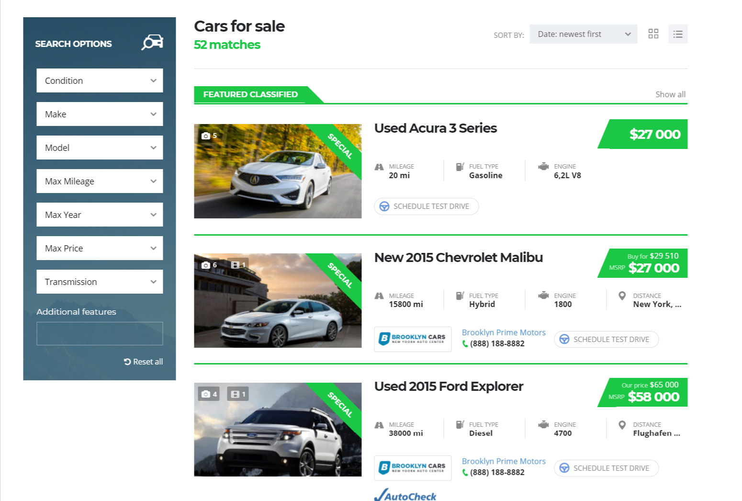Click Show all featured listings link
The image size is (742, 501).
pyautogui.click(x=670, y=94)
